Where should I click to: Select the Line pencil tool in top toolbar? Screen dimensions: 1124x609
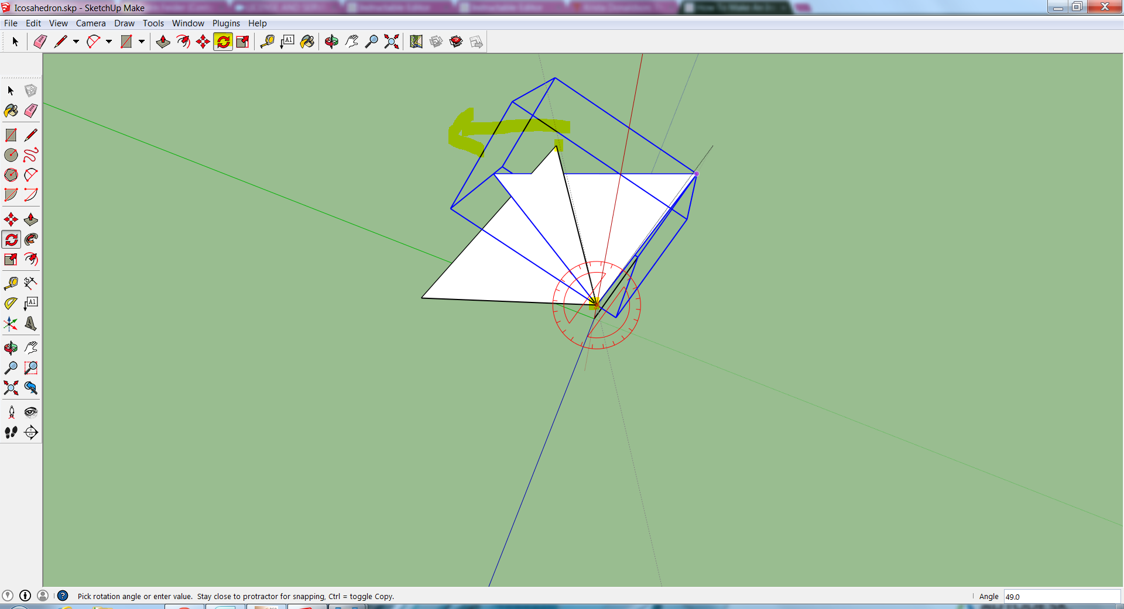coord(60,42)
